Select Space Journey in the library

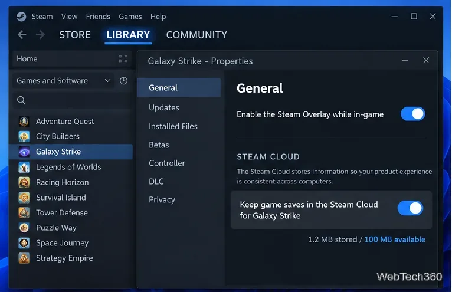coord(71,243)
